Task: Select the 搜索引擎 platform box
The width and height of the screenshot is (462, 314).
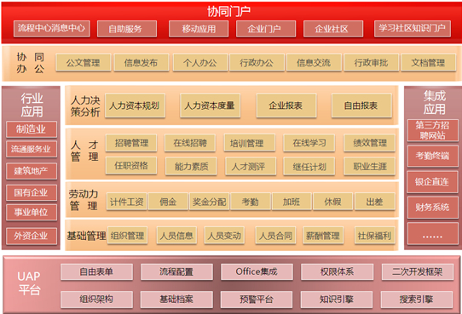Action: coord(417,300)
